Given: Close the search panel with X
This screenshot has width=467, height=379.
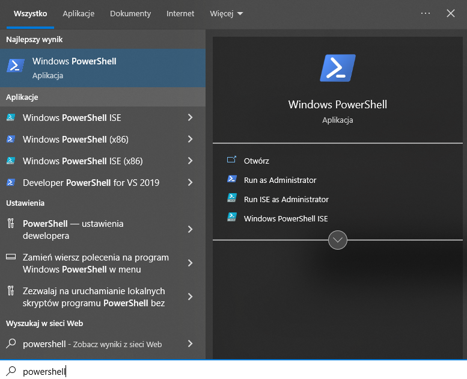Looking at the screenshot, I should [x=451, y=13].
